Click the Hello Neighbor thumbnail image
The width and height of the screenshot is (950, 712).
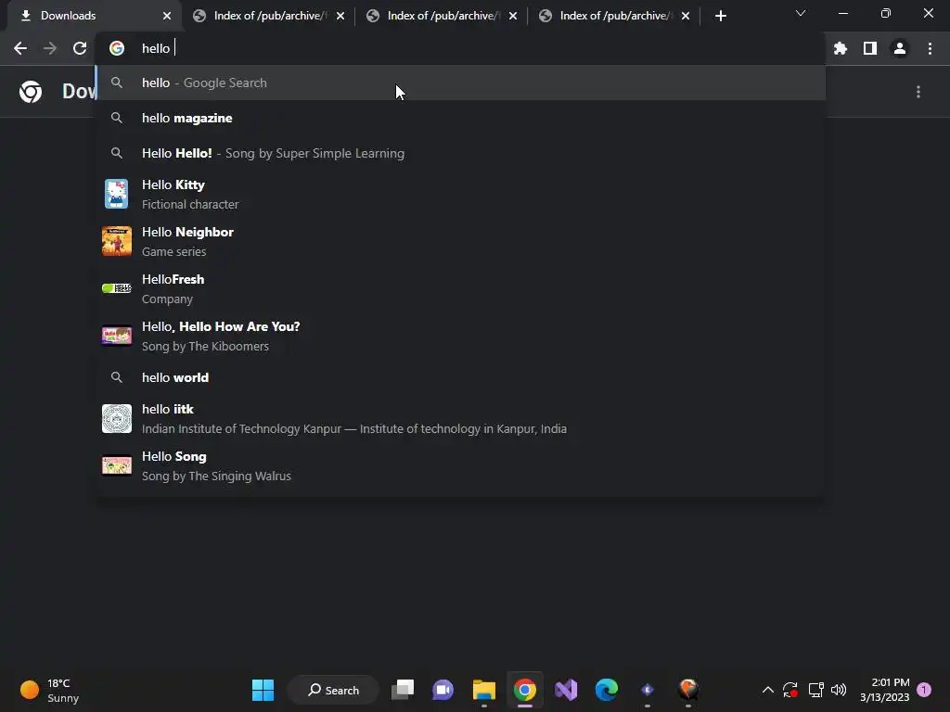coord(116,241)
